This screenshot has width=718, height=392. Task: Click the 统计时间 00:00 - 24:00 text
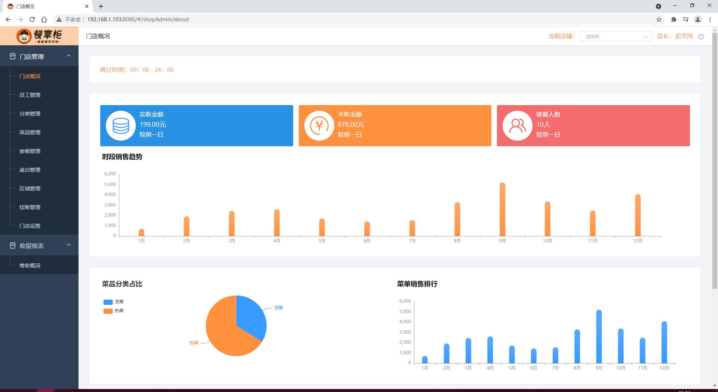(137, 70)
